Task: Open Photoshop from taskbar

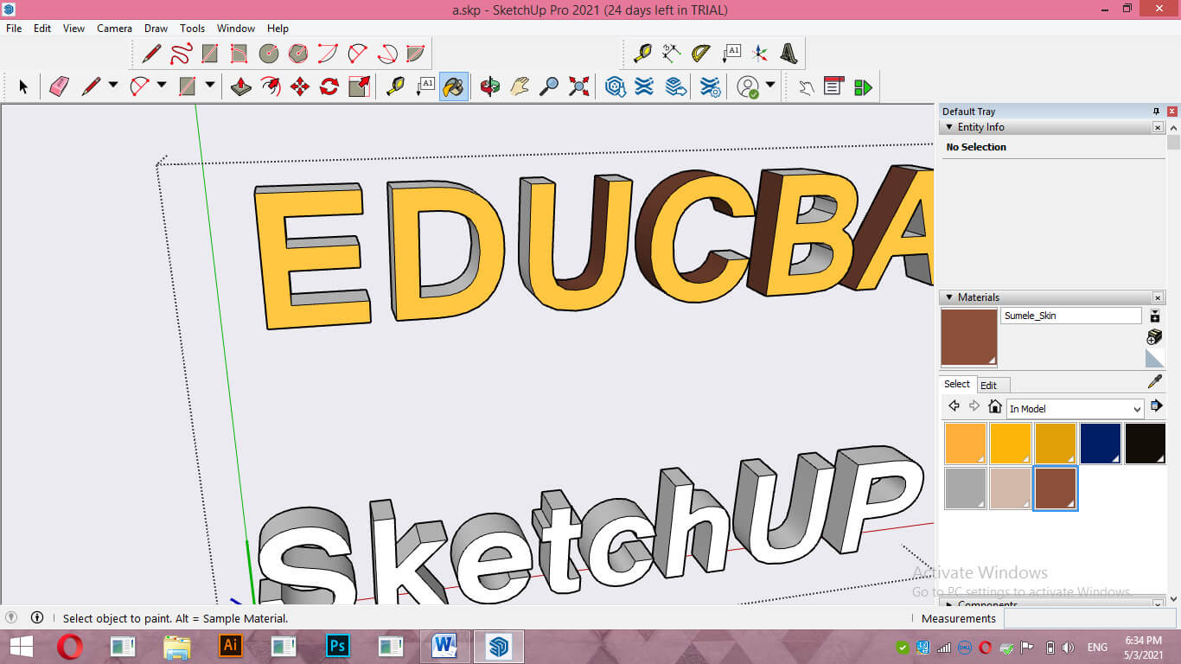Action: click(x=337, y=646)
